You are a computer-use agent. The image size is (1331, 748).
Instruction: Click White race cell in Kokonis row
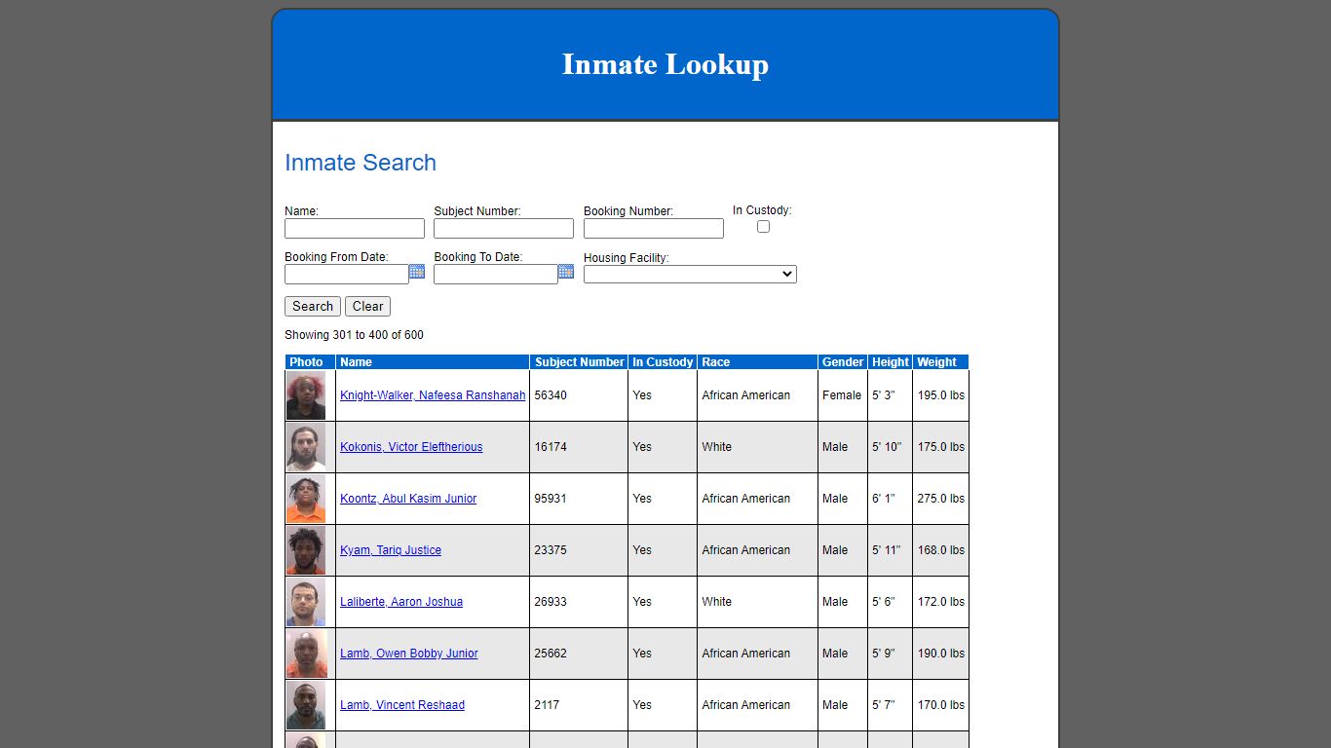pyautogui.click(x=757, y=447)
